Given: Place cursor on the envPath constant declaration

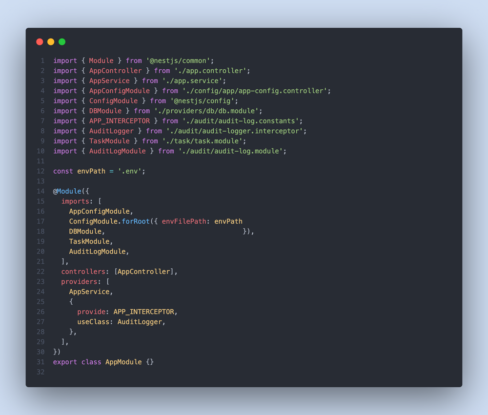Looking at the screenshot, I should pos(91,171).
